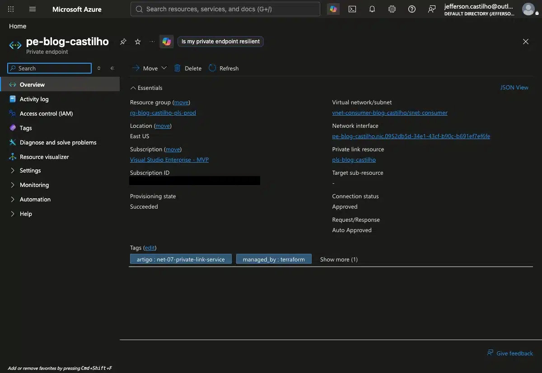Click move link next to Subscription

(173, 149)
